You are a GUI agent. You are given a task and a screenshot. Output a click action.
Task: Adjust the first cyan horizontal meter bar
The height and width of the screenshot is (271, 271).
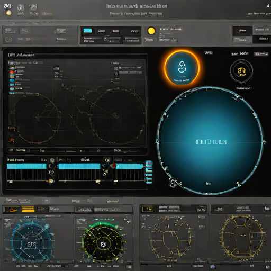26,166
